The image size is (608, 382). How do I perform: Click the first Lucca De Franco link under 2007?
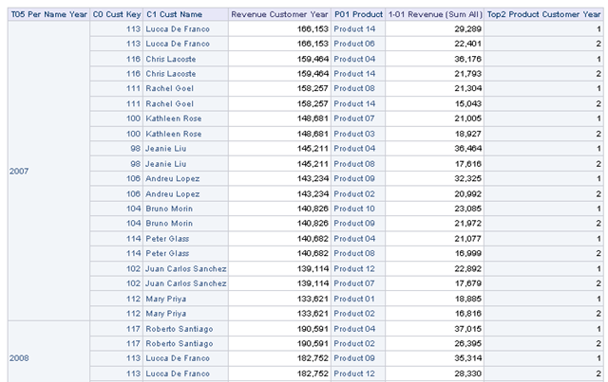pos(178,29)
